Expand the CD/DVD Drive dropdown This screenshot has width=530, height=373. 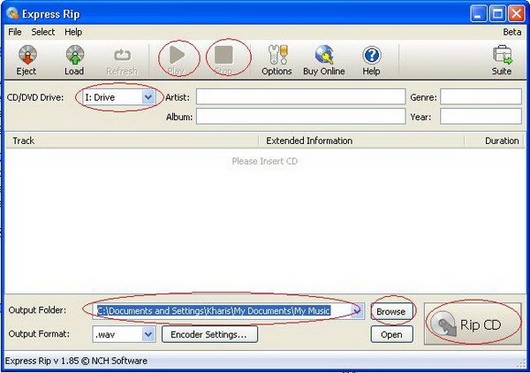(148, 97)
